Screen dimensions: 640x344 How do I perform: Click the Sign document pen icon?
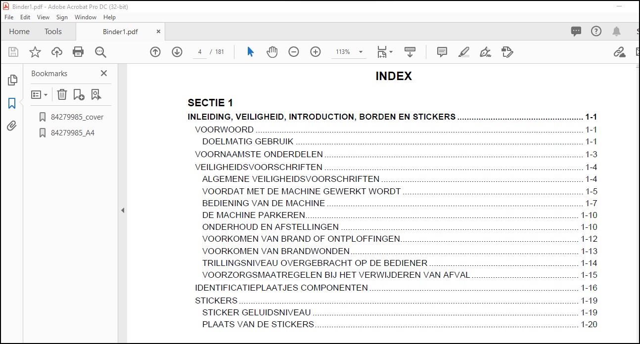pos(485,52)
